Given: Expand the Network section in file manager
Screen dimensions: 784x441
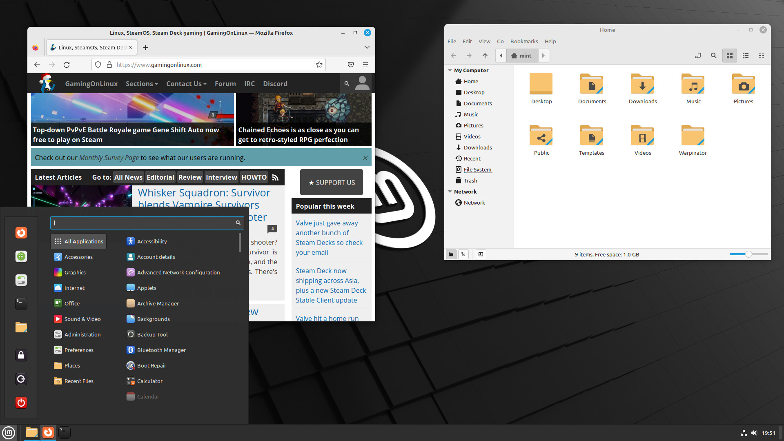Looking at the screenshot, I should 450,191.
